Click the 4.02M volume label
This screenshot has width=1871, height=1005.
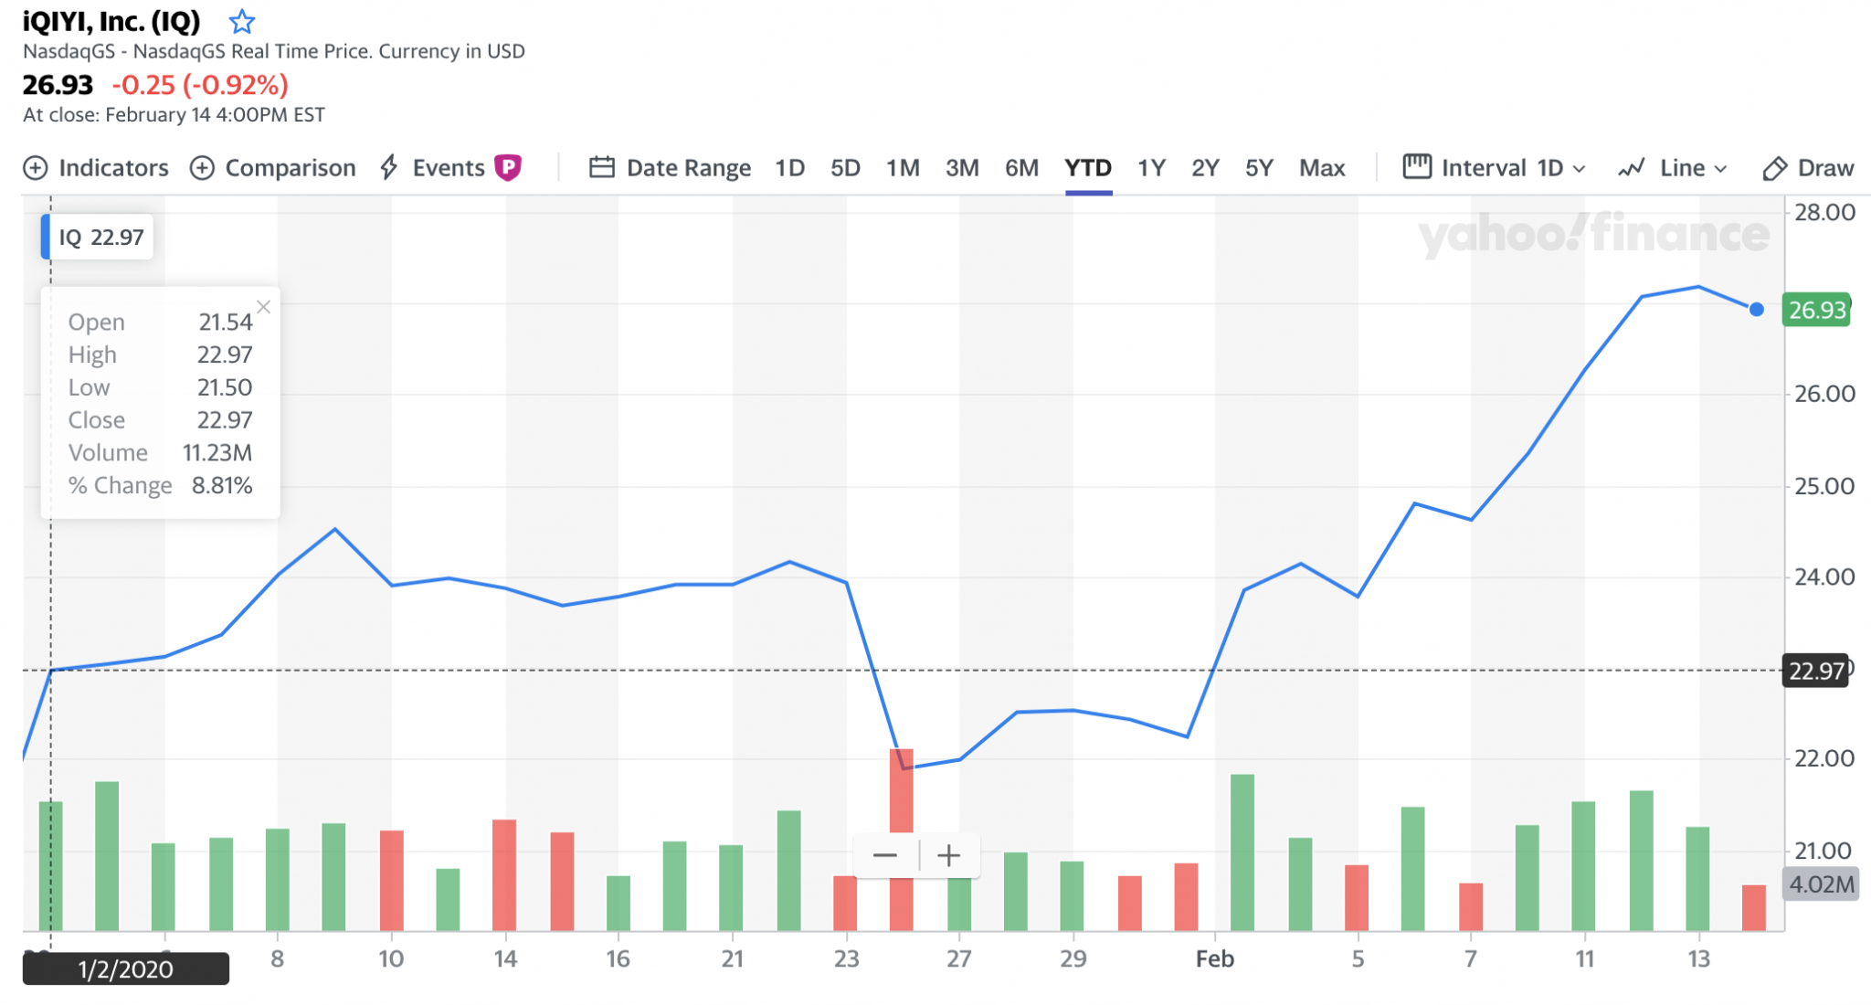1822,884
